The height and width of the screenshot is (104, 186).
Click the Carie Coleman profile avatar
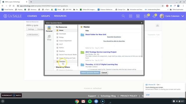162,16
